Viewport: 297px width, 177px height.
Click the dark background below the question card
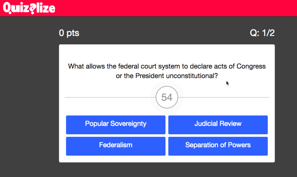coord(167,170)
